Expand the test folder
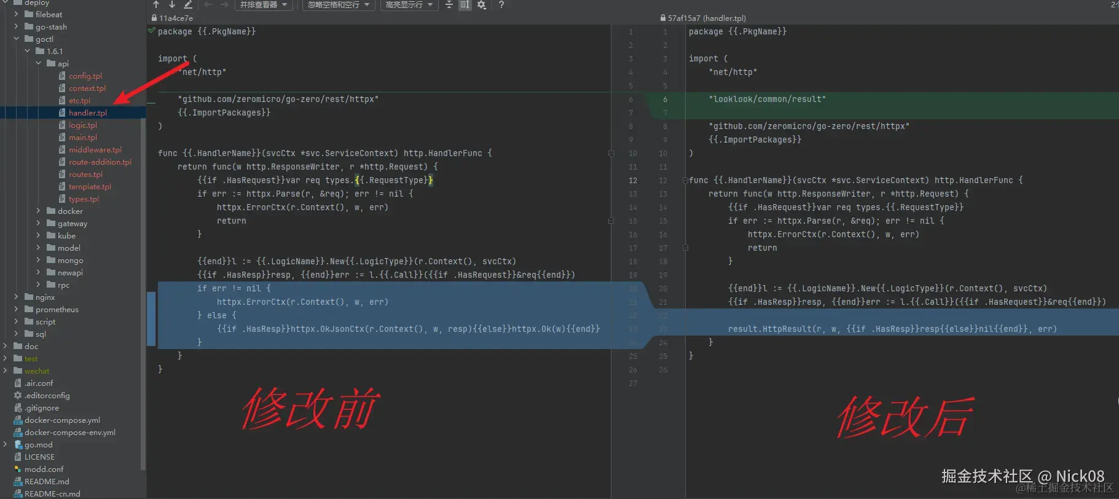This screenshot has width=1119, height=499. coord(6,358)
